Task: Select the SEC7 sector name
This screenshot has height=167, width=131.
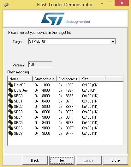Action: click(x=18, y=133)
